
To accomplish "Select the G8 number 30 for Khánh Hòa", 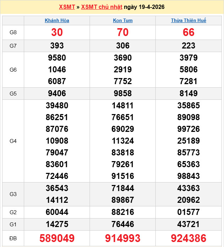I will (x=57, y=32).
